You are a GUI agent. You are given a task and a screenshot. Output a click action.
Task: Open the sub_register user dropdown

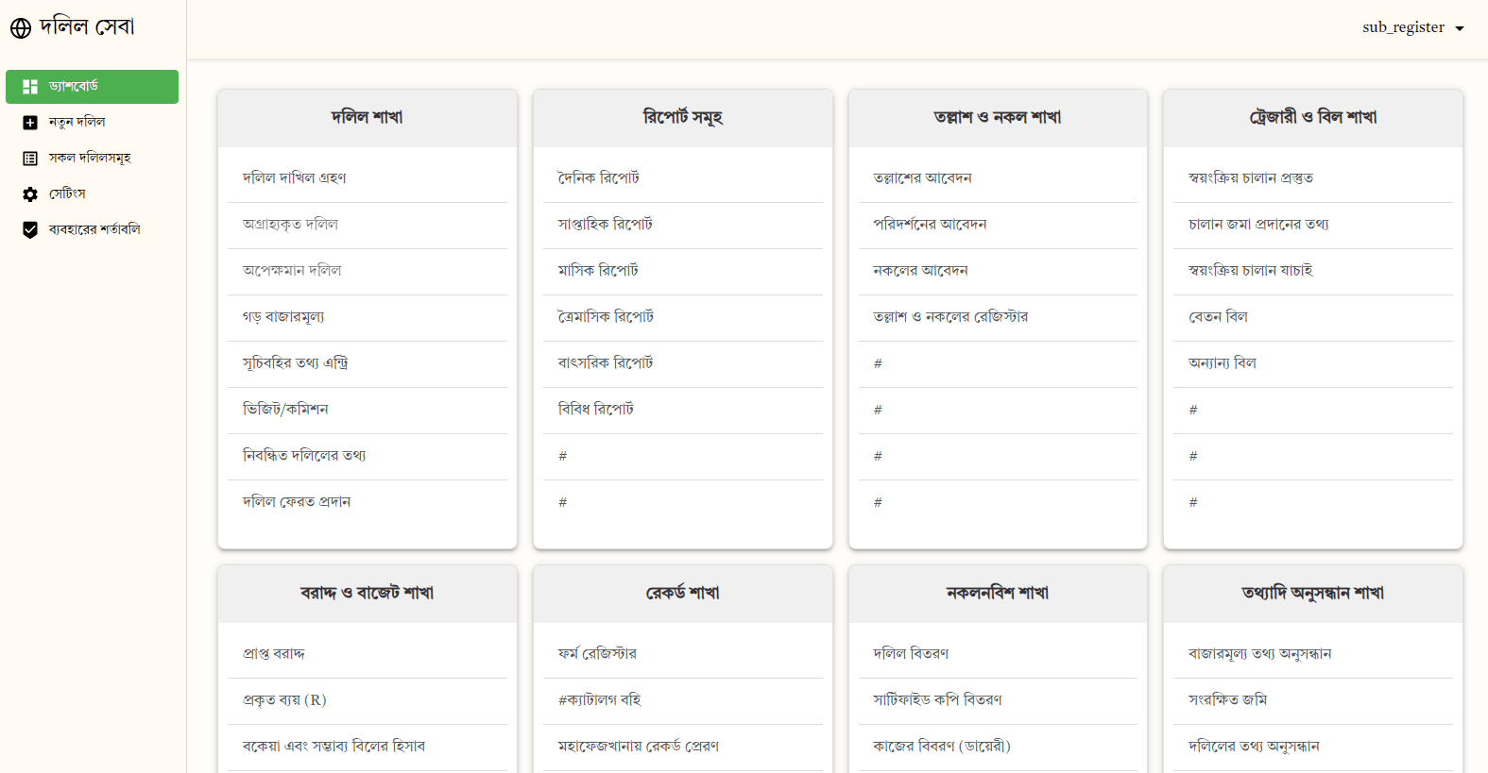[1413, 27]
